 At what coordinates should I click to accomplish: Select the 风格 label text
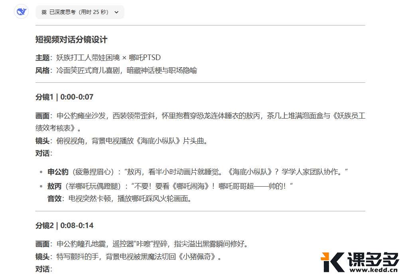42,70
